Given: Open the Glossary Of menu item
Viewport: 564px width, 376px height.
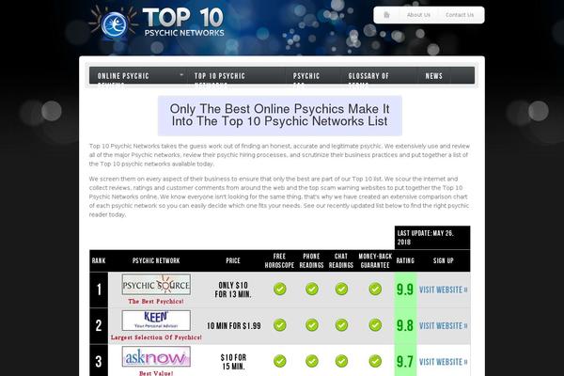Looking at the screenshot, I should [x=368, y=76].
